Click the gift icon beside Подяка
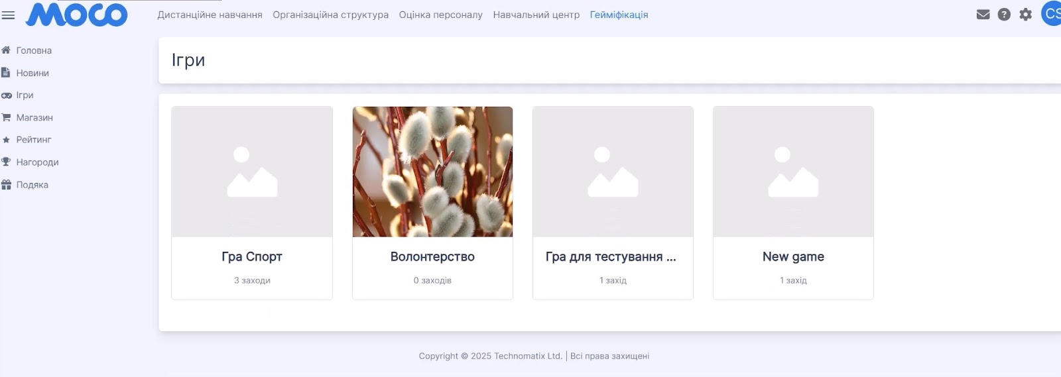 coord(6,185)
